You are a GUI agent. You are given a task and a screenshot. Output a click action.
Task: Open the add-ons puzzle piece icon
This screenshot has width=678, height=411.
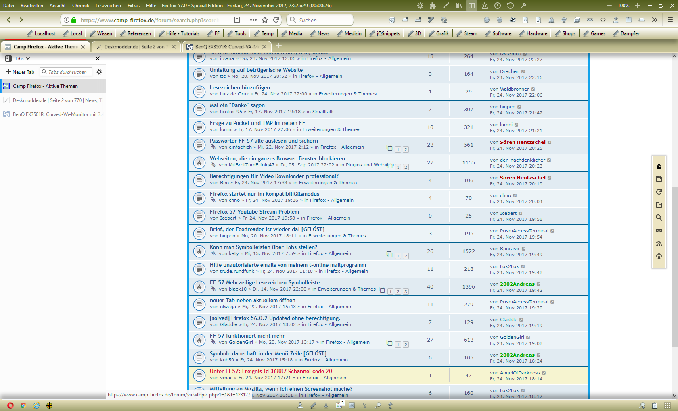pos(433,6)
